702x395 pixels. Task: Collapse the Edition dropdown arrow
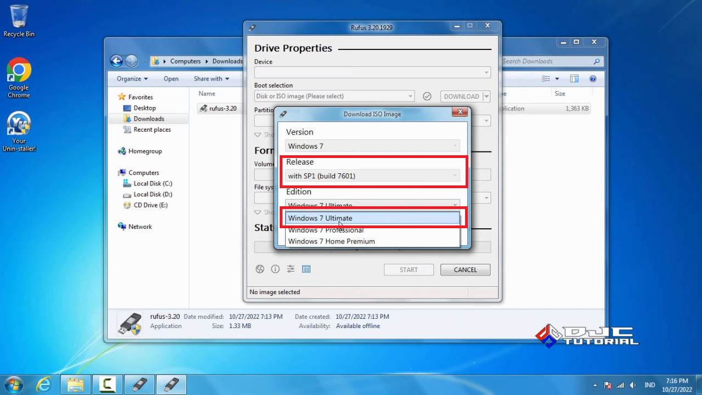(x=455, y=205)
